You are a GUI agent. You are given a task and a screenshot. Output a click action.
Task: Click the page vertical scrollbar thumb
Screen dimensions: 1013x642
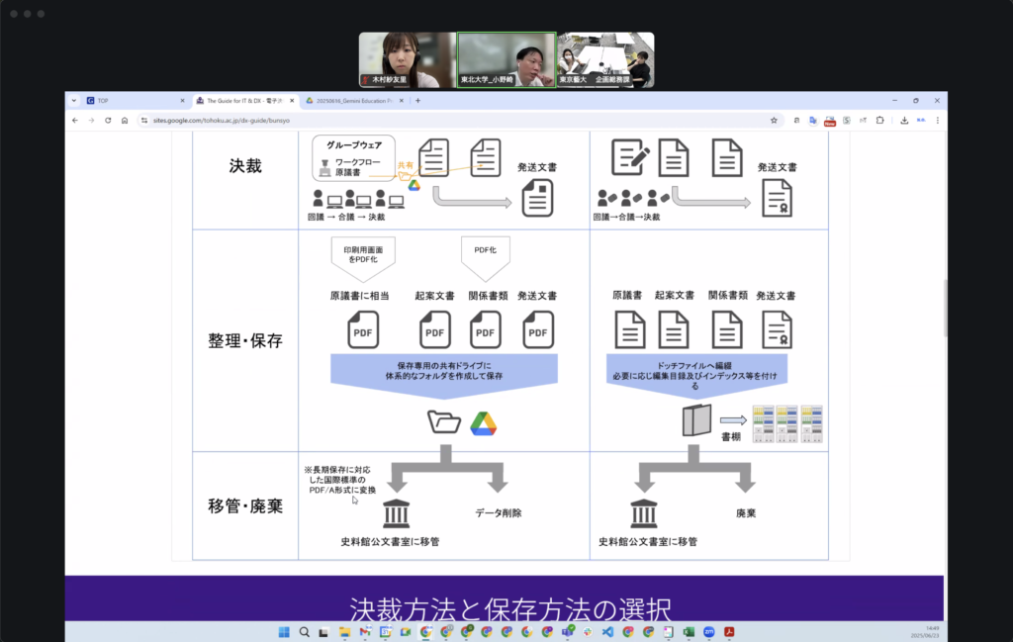[945, 308]
